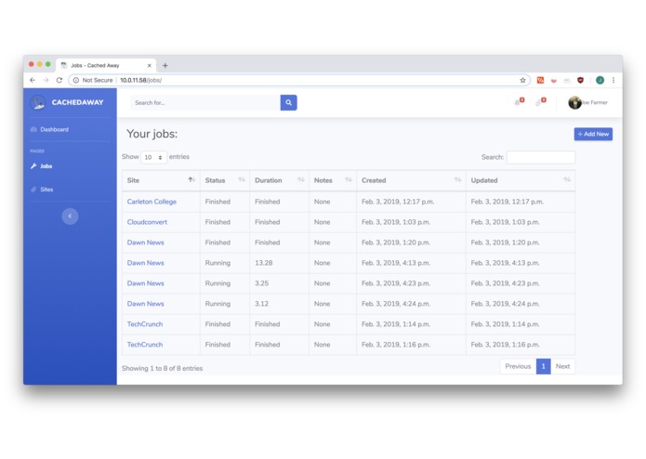Click the Next pagination button
This screenshot has height=459, width=646.
[562, 366]
